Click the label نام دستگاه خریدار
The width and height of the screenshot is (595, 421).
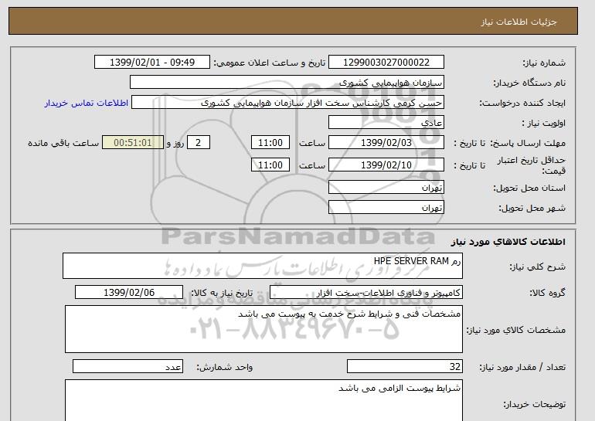click(x=529, y=83)
